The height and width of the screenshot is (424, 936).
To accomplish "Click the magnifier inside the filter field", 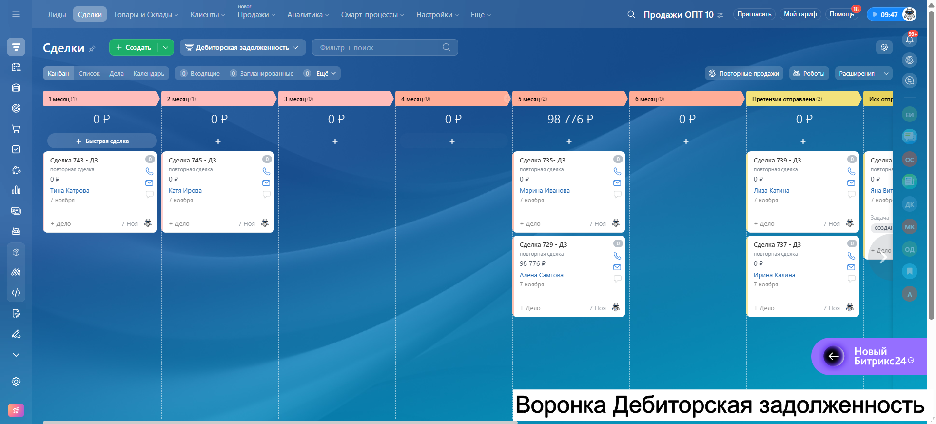I will 447,47.
